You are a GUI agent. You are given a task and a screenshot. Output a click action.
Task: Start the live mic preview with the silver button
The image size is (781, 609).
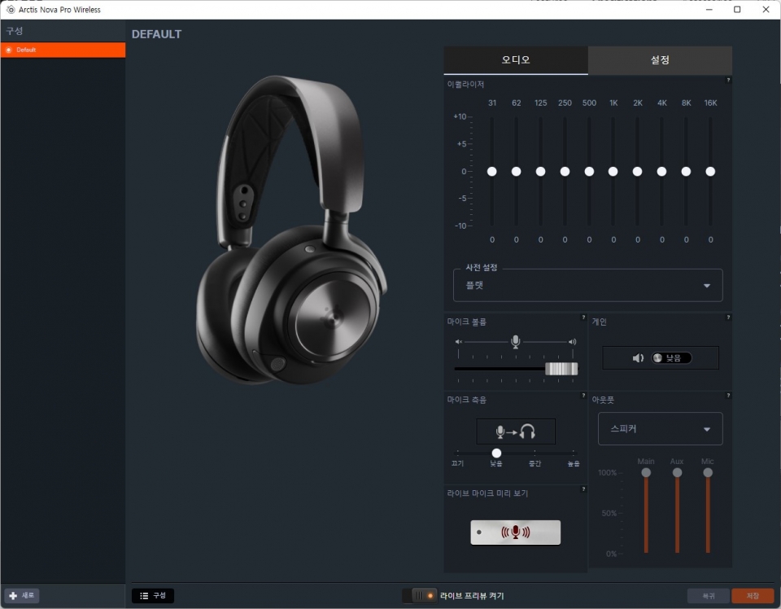pos(516,532)
